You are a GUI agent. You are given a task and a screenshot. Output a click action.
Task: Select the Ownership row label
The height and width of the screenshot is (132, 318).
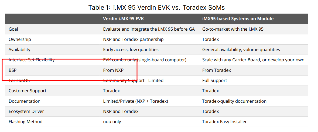pyautogui.click(x=20, y=39)
